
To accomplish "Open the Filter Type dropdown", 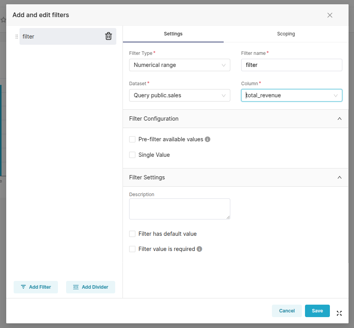I will pos(179,65).
